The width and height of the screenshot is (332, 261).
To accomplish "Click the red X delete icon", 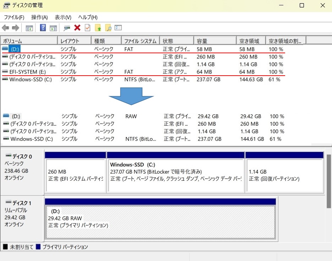I will pos(77,28).
